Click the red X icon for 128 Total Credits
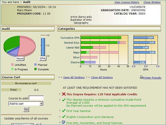The width and height of the screenshot is (166, 125). click(x=64, y=94)
